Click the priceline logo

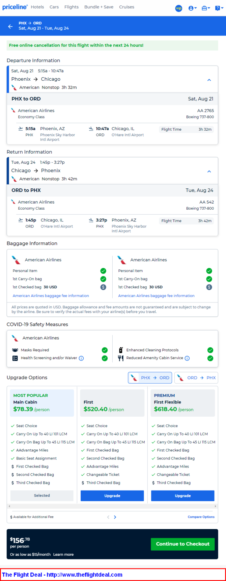(x=15, y=7)
